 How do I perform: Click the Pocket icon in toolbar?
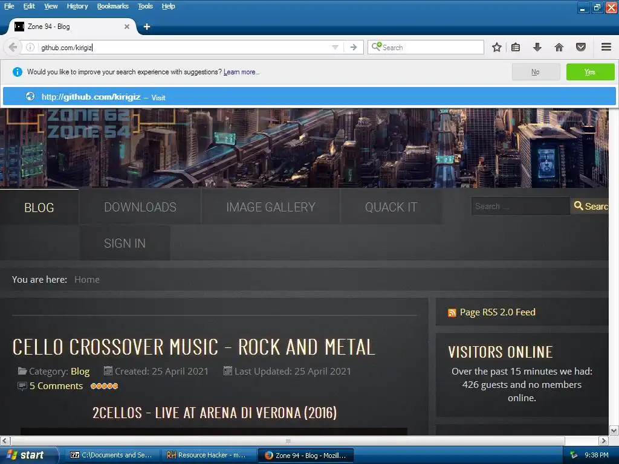point(581,47)
